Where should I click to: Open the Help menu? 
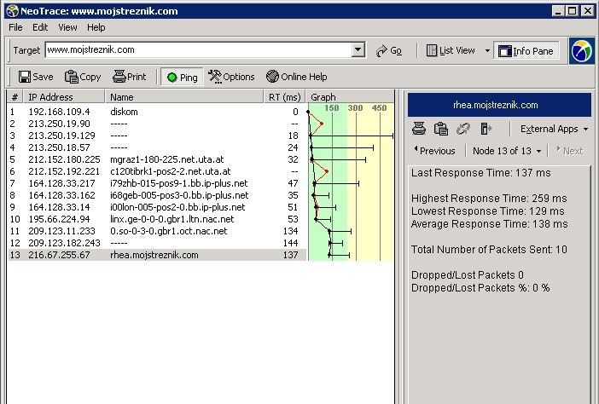(96, 27)
